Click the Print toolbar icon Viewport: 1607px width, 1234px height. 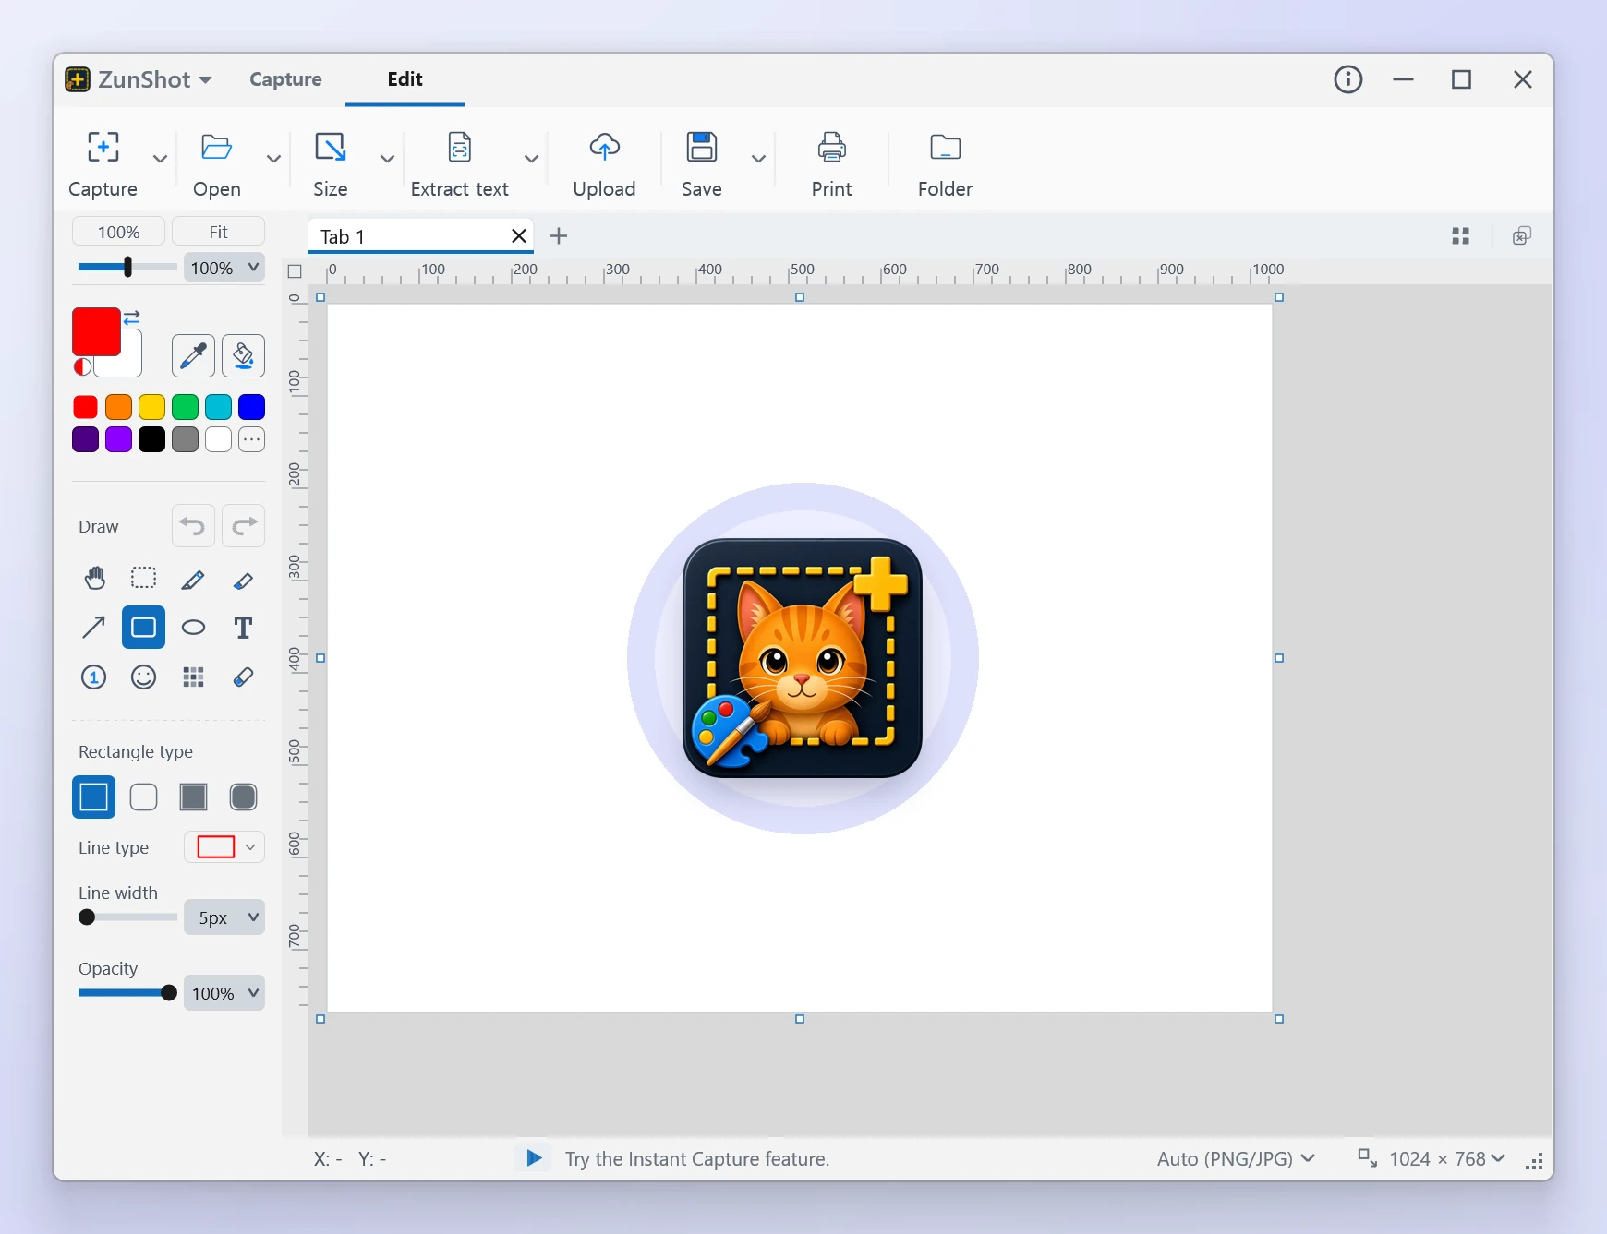[831, 147]
